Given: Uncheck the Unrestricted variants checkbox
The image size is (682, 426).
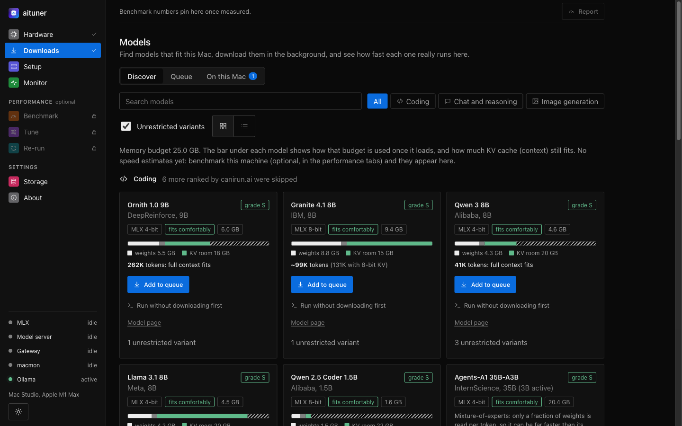Looking at the screenshot, I should (x=126, y=126).
